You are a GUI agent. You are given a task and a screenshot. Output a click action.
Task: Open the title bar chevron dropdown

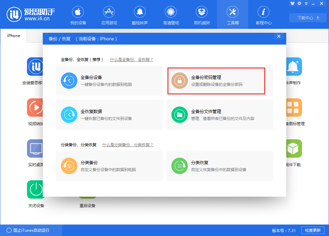(x=307, y=3)
